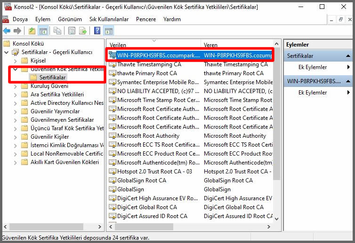
Task: Select Local NonRemovable Certificates tree item
Action: [67, 154]
